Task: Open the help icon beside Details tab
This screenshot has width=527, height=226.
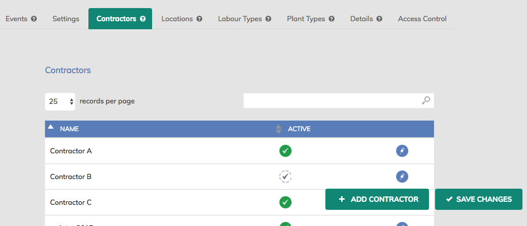Action: (x=379, y=19)
